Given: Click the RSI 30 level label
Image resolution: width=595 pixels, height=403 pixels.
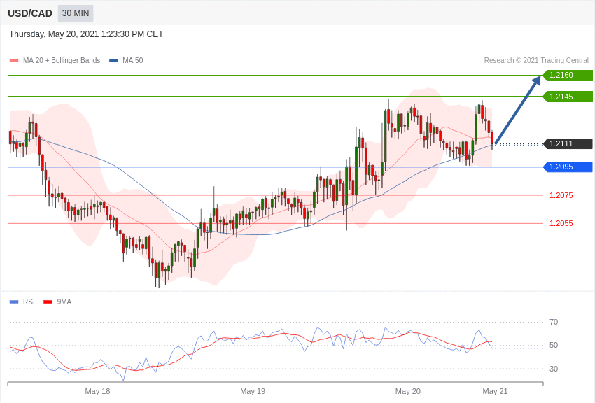Looking at the screenshot, I should 554,369.
